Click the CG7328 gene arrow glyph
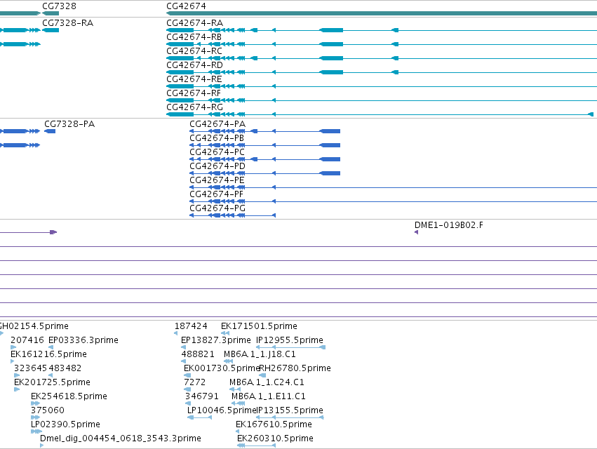 pyautogui.click(x=51, y=13)
